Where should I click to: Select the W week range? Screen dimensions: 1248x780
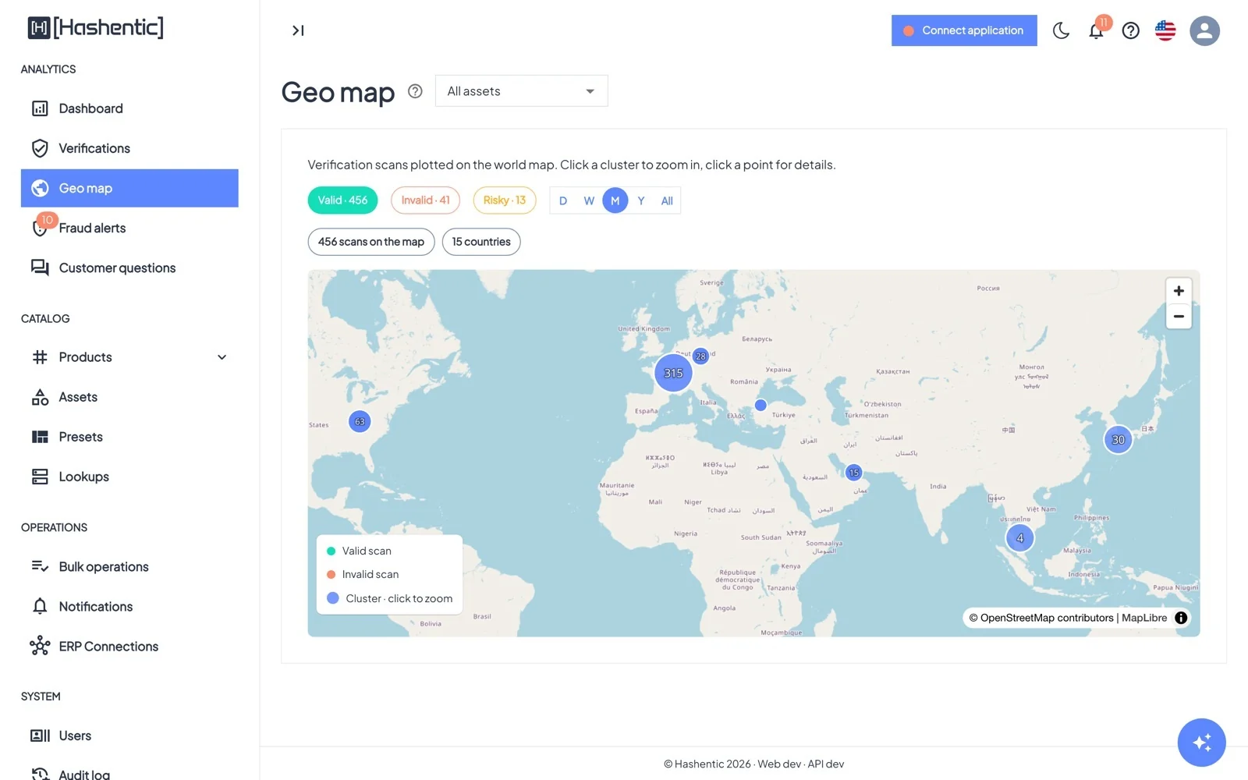coord(589,200)
